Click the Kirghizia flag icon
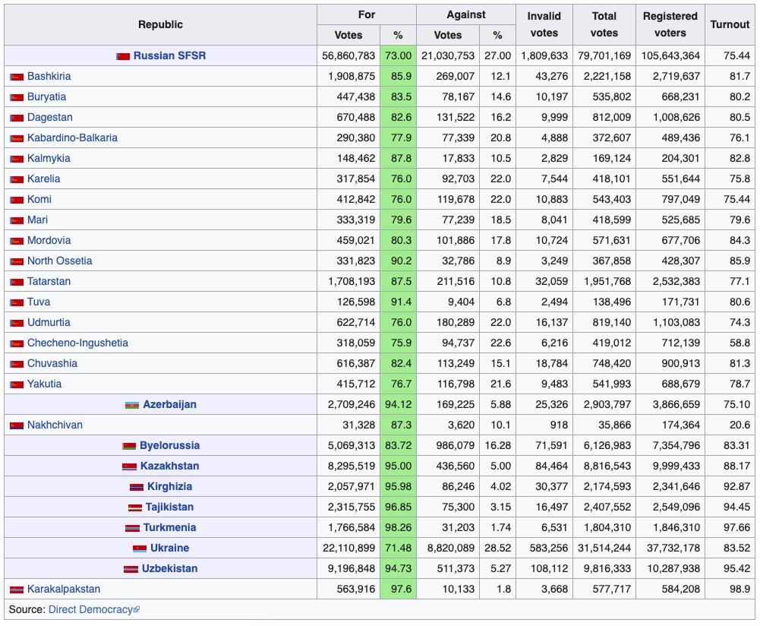 click(137, 487)
